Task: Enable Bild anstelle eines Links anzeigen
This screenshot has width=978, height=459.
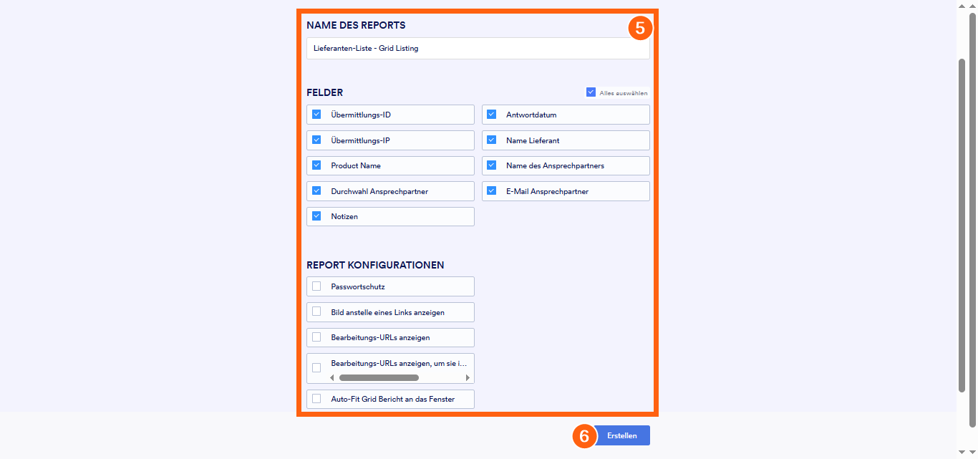Action: (x=316, y=312)
